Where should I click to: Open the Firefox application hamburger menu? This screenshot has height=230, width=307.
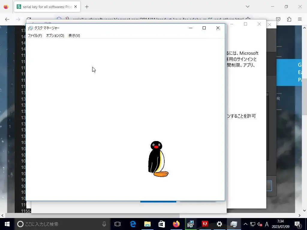point(300,19)
